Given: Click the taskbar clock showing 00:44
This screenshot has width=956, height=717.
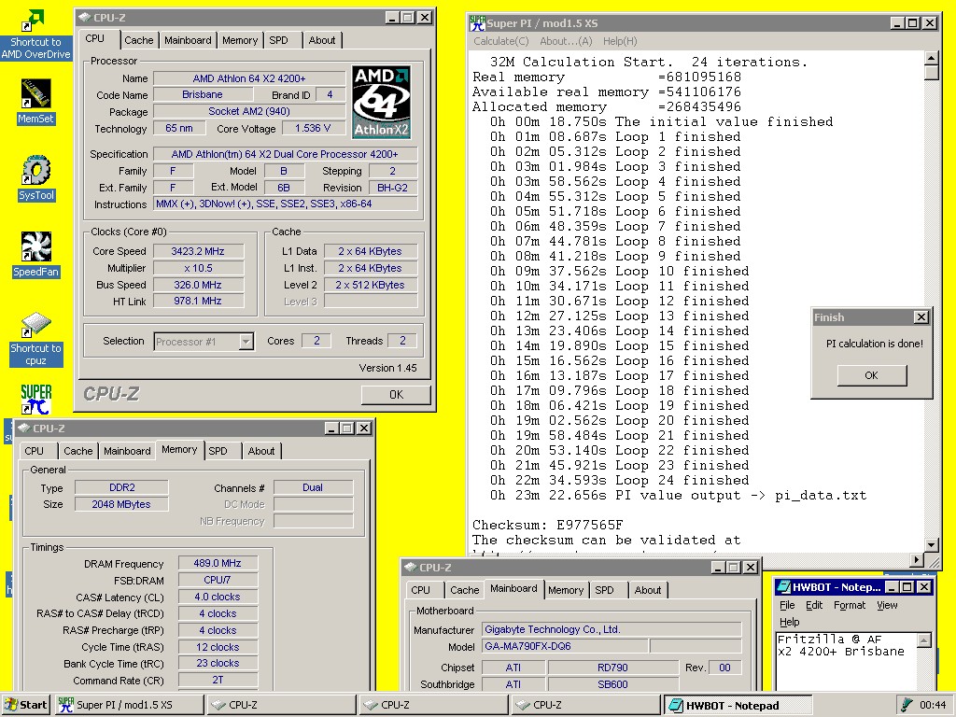Looking at the screenshot, I should (933, 705).
